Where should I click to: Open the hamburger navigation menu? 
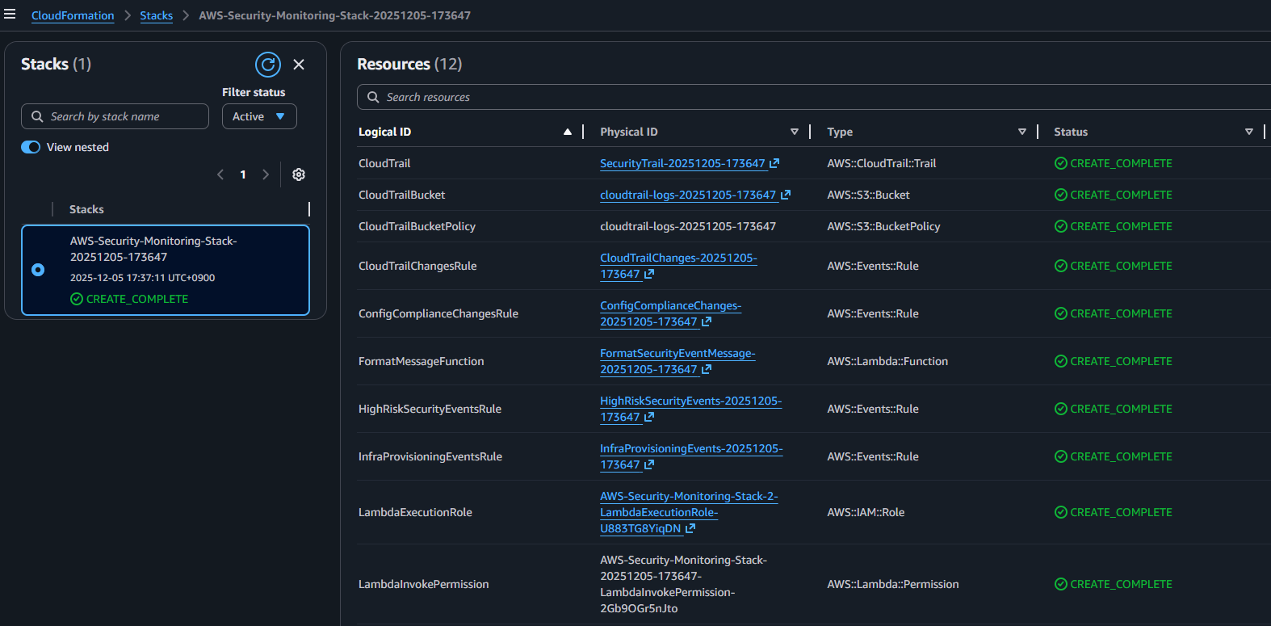click(x=10, y=14)
